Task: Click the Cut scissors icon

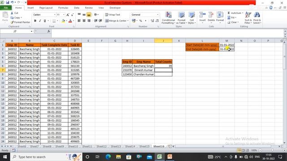Action: point(12,13)
